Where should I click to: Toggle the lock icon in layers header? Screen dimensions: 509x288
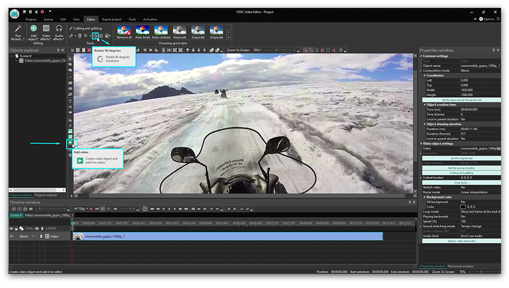(x=16, y=228)
